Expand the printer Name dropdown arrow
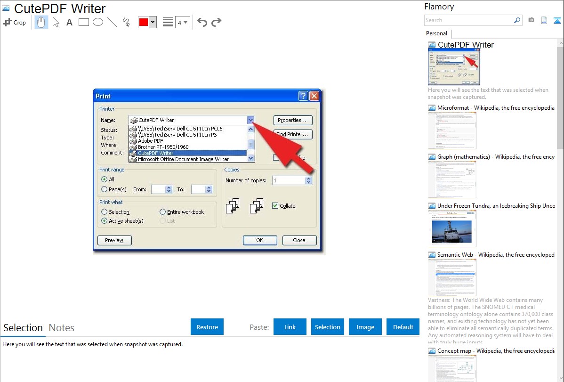Image resolution: width=564 pixels, height=382 pixels. coord(251,120)
